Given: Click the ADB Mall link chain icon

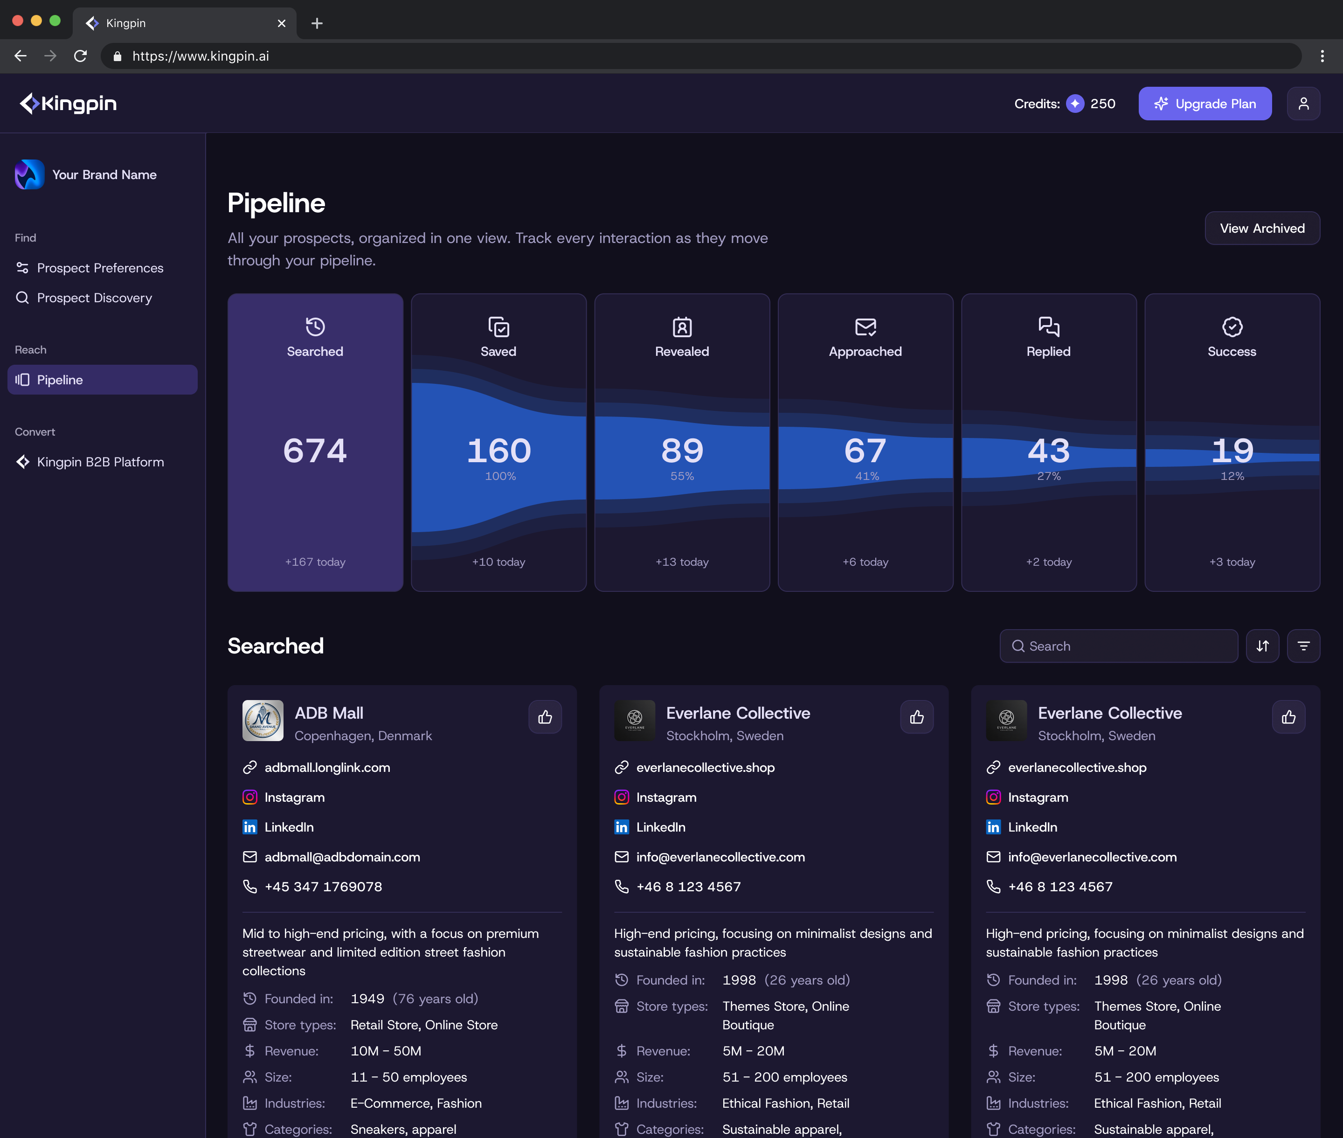Looking at the screenshot, I should tap(249, 767).
